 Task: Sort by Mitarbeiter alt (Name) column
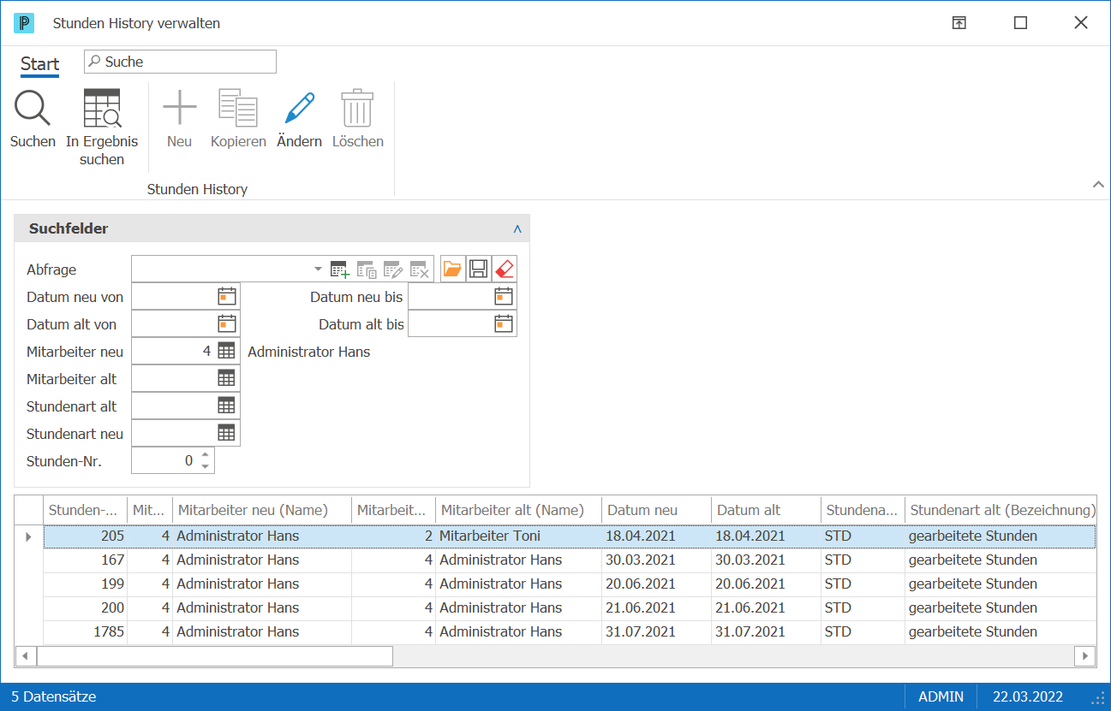[x=519, y=510]
